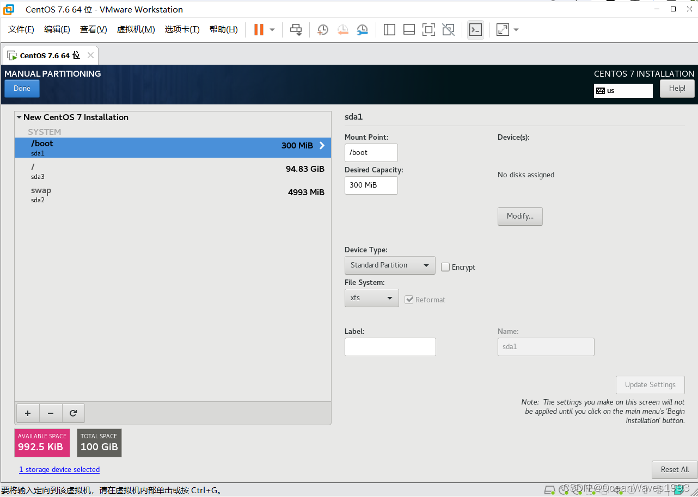Image resolution: width=698 pixels, height=497 pixels.
Task: Revert virtual machine to last snapshot
Action: tap(342, 30)
